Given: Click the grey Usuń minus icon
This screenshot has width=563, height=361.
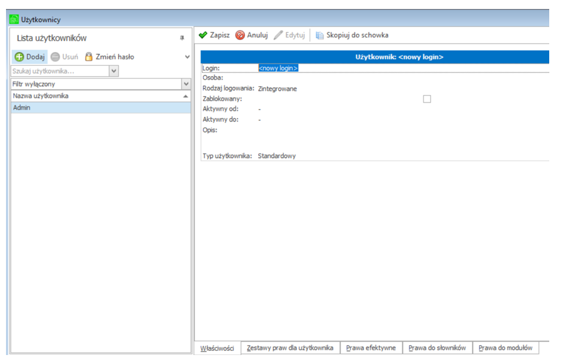Looking at the screenshot, I should tap(55, 57).
